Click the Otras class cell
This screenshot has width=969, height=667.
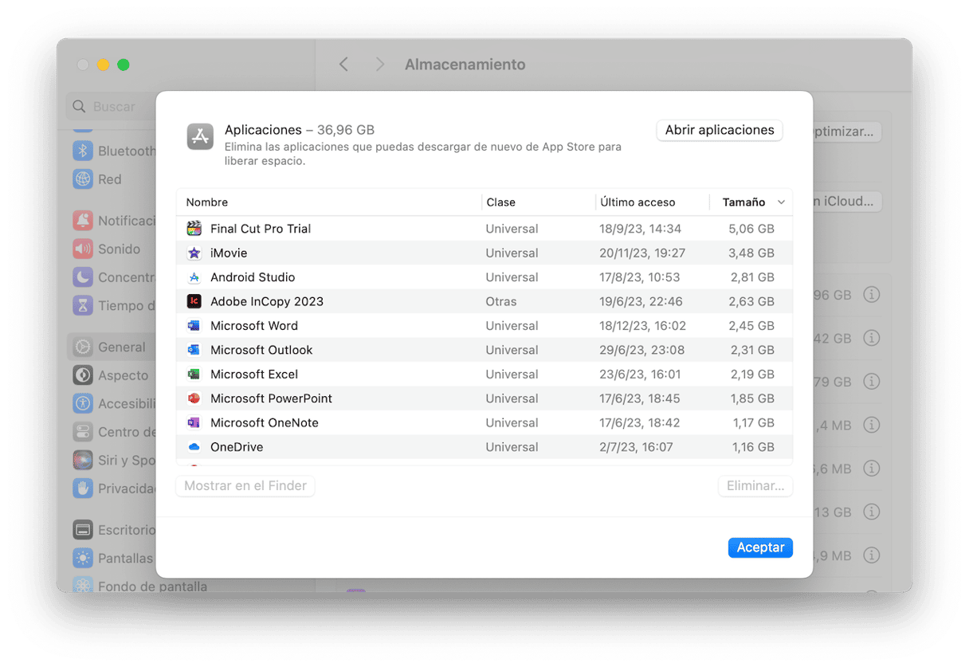(501, 301)
